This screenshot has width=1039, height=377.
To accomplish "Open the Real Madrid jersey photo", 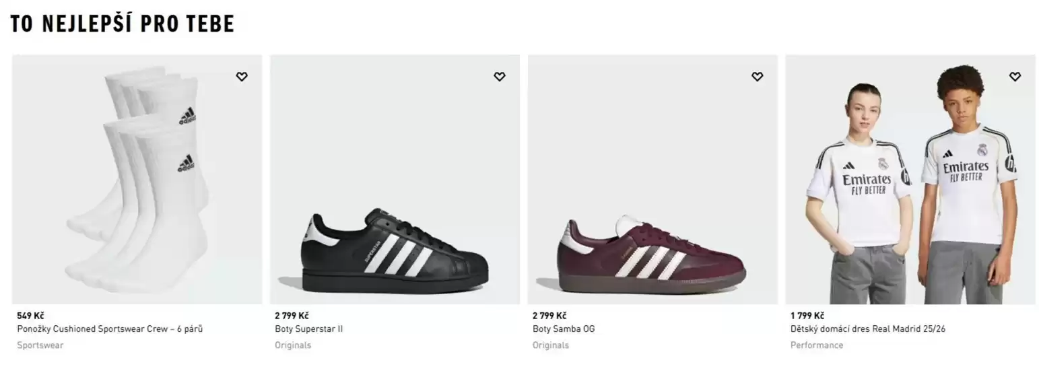I will point(911,179).
